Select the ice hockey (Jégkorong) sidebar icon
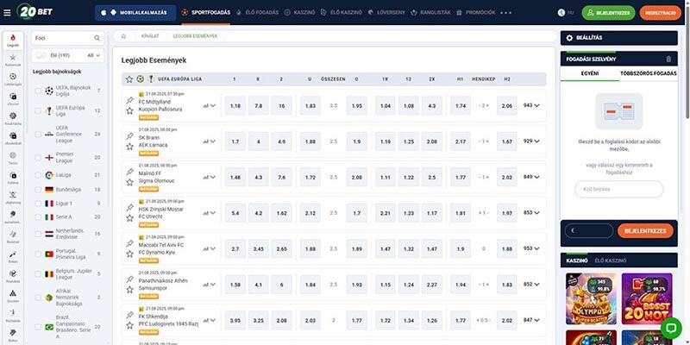 (x=13, y=197)
